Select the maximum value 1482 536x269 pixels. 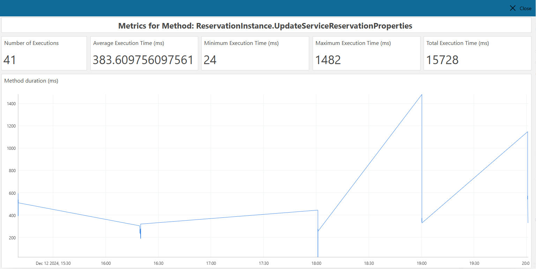click(328, 60)
